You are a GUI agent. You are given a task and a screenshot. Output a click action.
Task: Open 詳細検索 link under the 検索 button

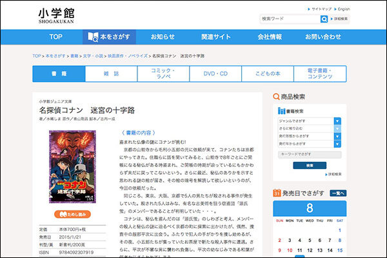[333, 174]
